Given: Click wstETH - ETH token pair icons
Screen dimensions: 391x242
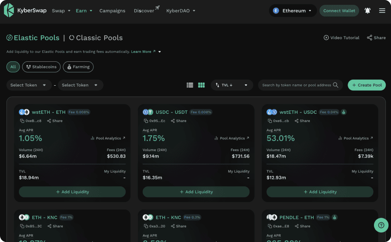Looking at the screenshot, I should click(24, 112).
